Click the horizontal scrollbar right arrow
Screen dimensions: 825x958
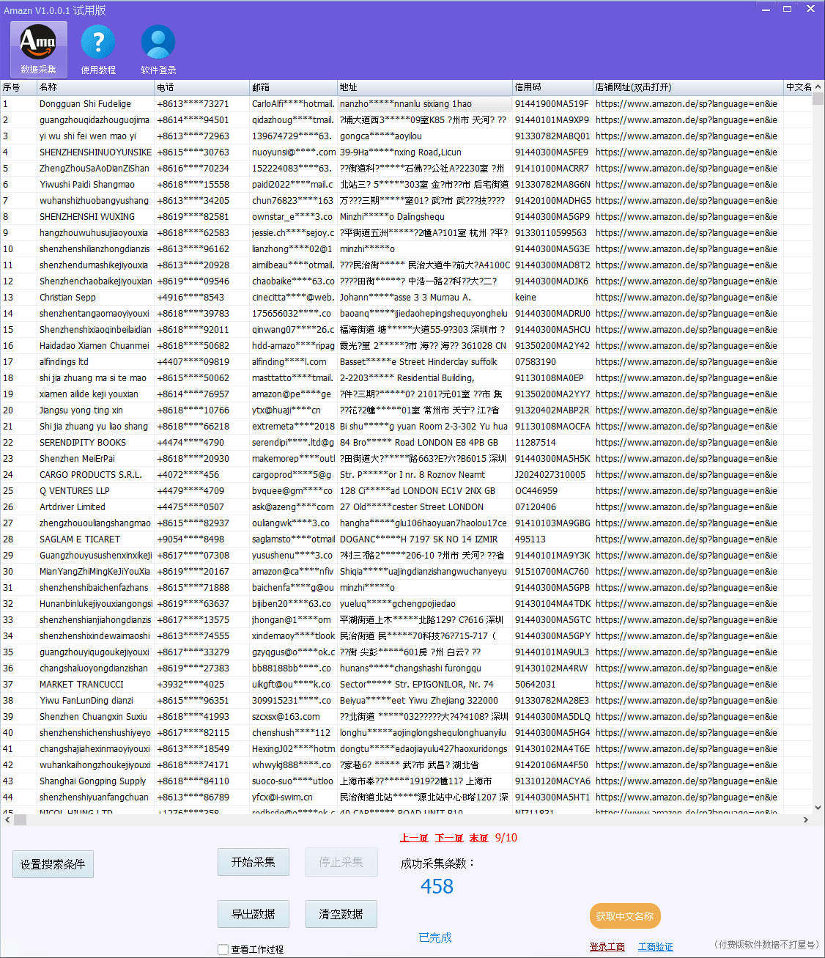pos(806,819)
